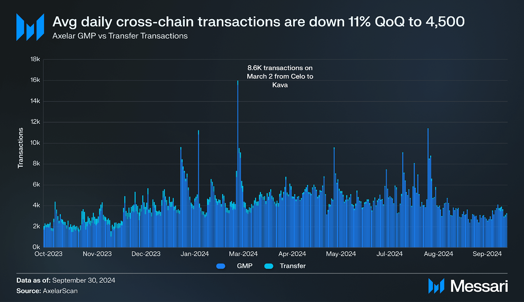Click the Oct-2023 x-axis label

click(x=48, y=254)
